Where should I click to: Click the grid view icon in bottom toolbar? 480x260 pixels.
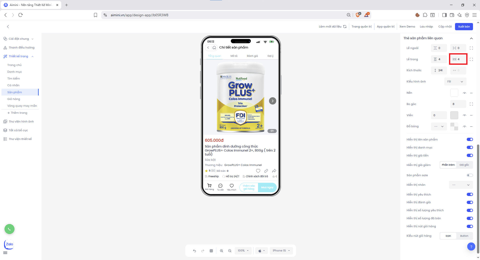pos(211,251)
